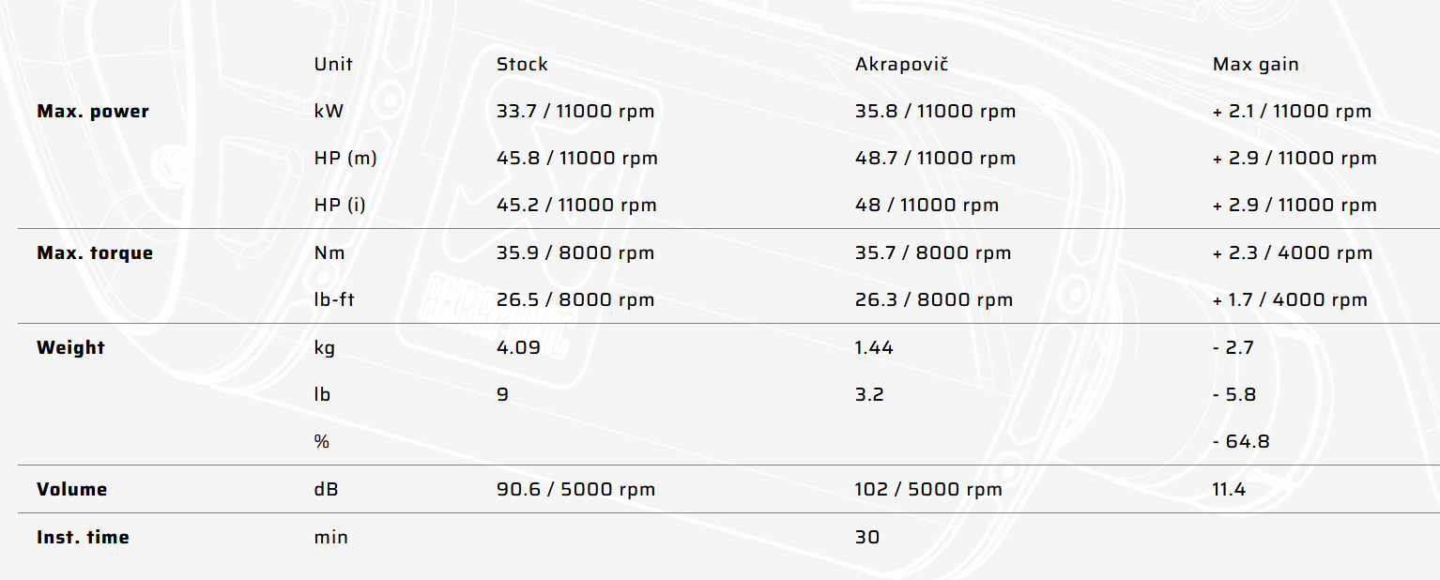Viewport: 1440px width, 580px height.
Task: Click Akrapovič volume 102 / 5000 rpm
Action: [x=928, y=490]
